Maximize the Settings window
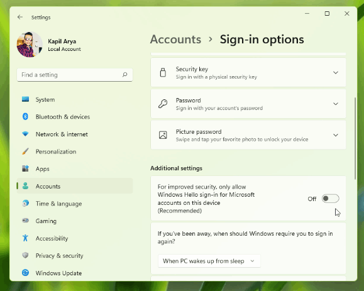 click(327, 13)
